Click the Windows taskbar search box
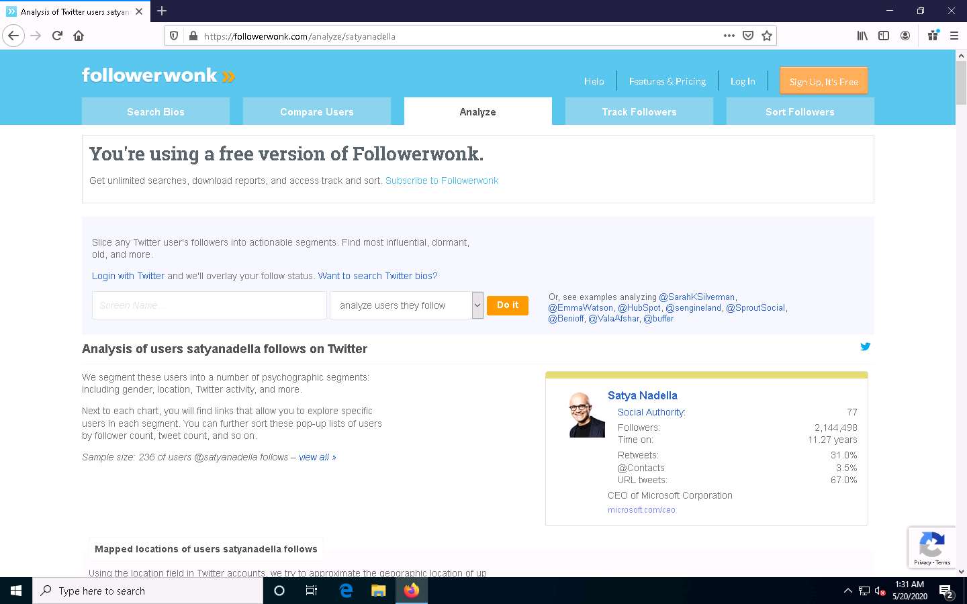Image resolution: width=967 pixels, height=604 pixels. coord(148,591)
